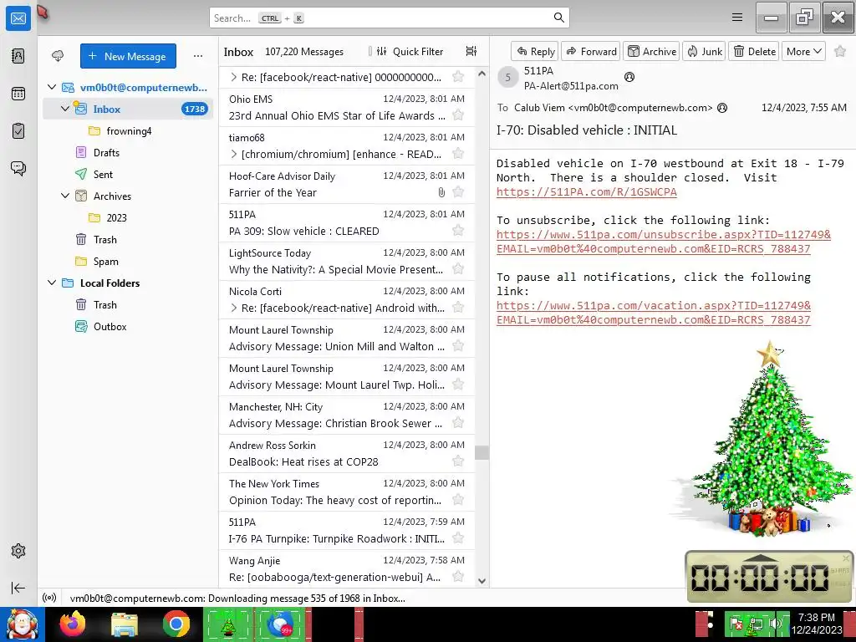Open the Thunderbird application menu

point(737,18)
